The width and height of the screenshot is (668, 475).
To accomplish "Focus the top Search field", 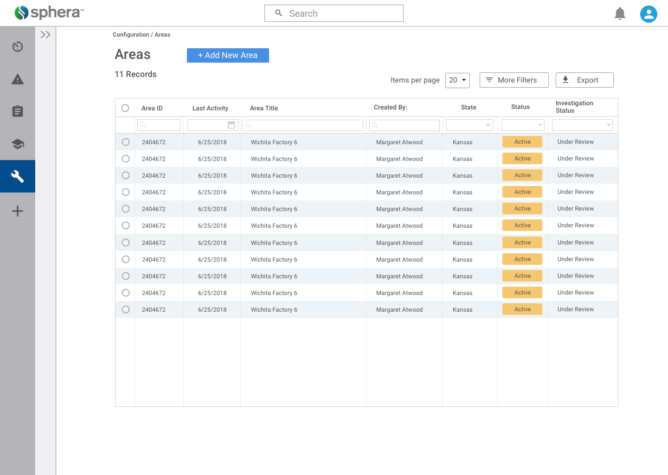I will click(x=334, y=13).
